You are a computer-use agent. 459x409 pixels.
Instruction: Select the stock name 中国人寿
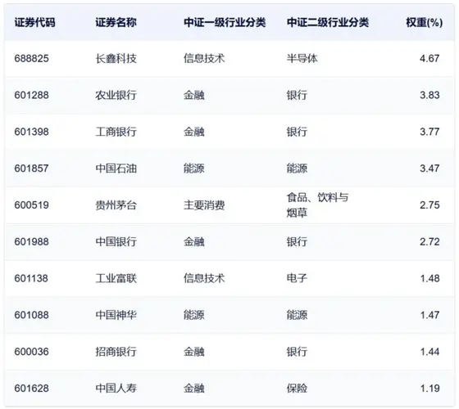116,389
